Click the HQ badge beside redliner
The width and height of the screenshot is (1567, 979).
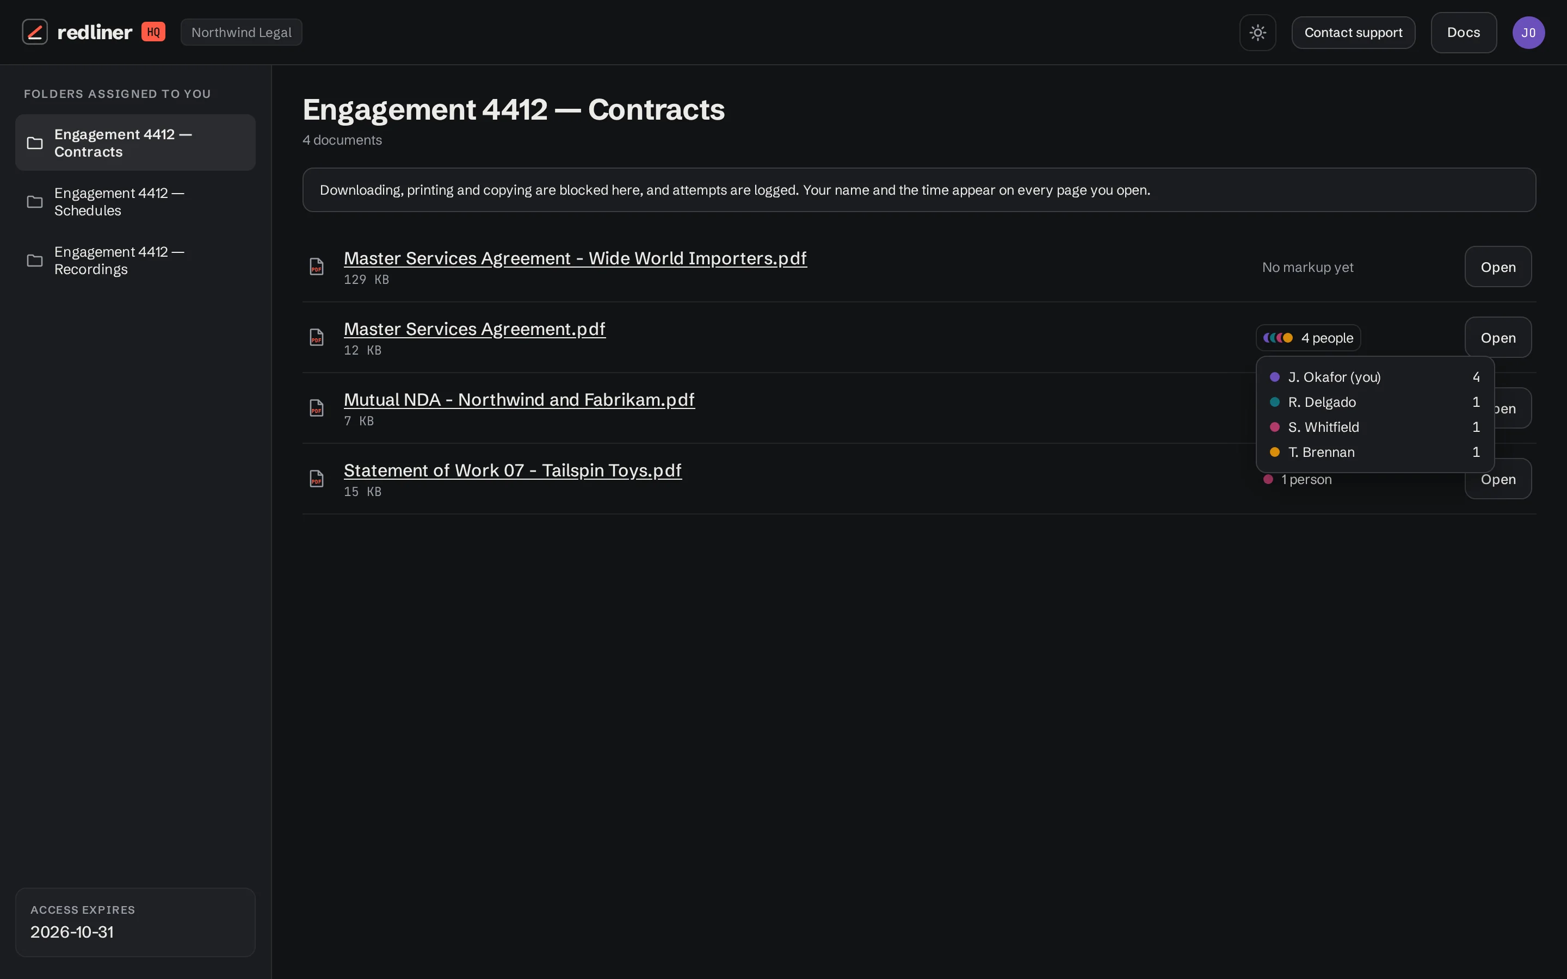tap(153, 32)
